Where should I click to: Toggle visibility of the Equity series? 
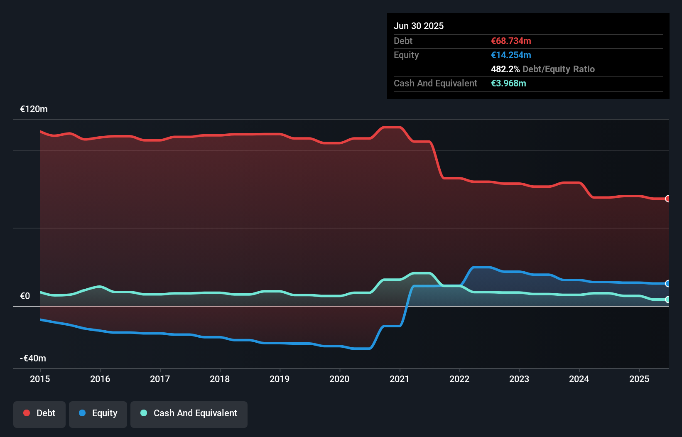pos(98,414)
